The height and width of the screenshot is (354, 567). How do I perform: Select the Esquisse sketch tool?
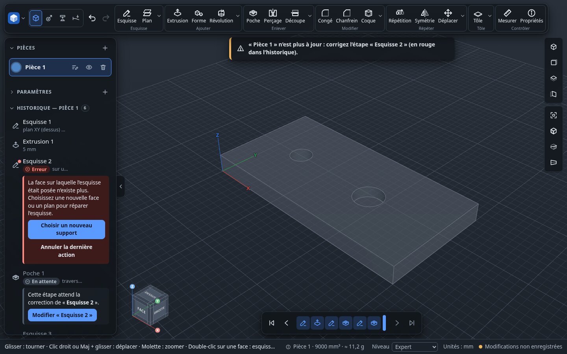[x=127, y=16]
